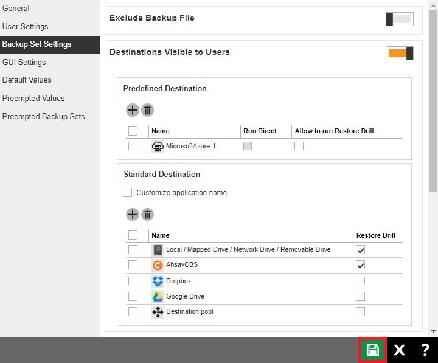Click the Restore Drill column header
This screenshot has height=363, width=438.
point(376,235)
